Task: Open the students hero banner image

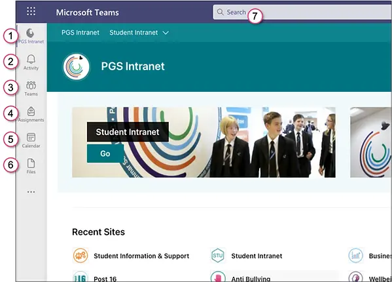Action: [204, 142]
